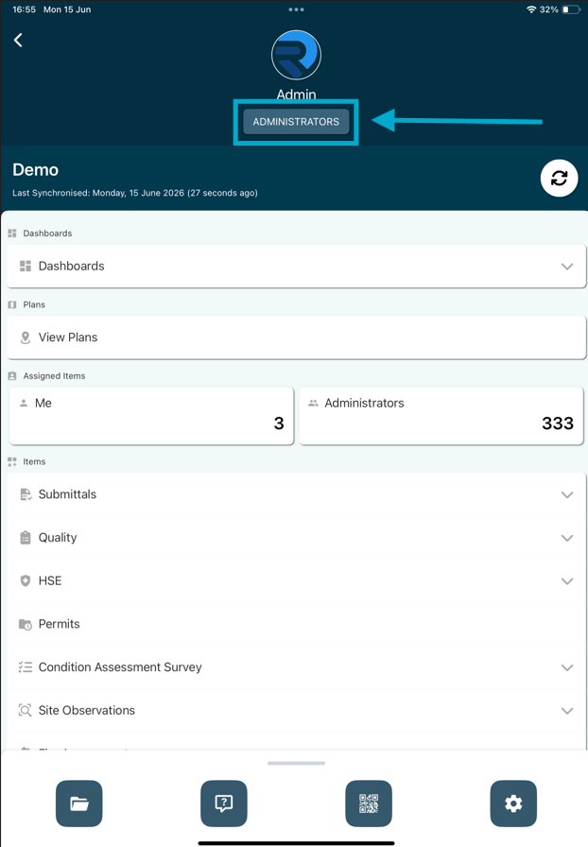Open the settings gear icon

click(513, 804)
